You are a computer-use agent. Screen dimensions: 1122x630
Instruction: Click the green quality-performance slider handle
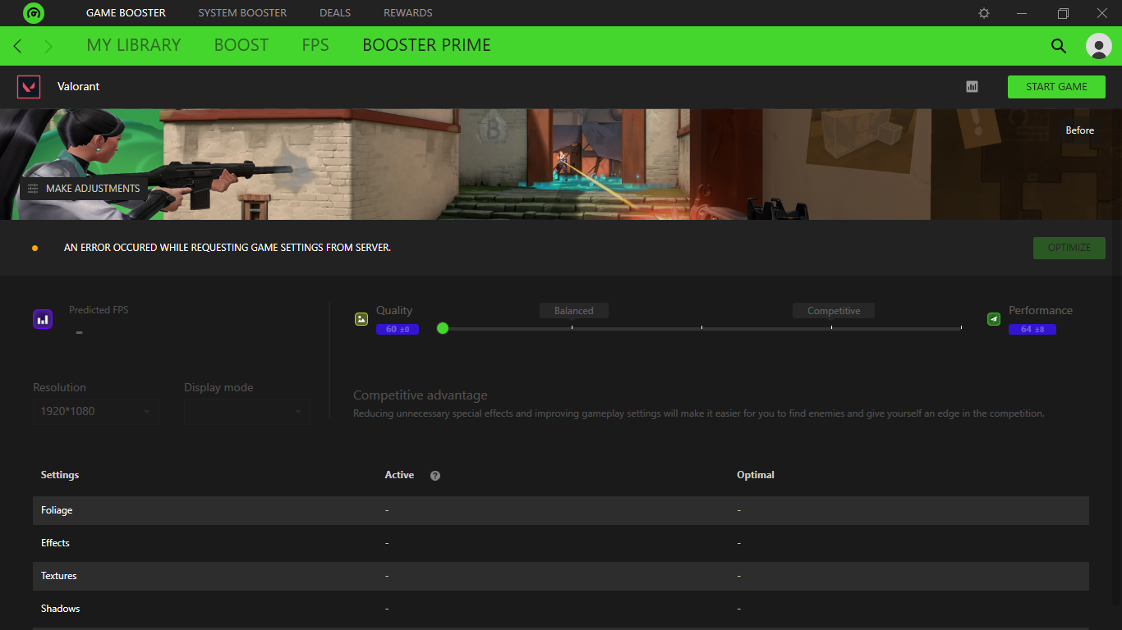[443, 328]
